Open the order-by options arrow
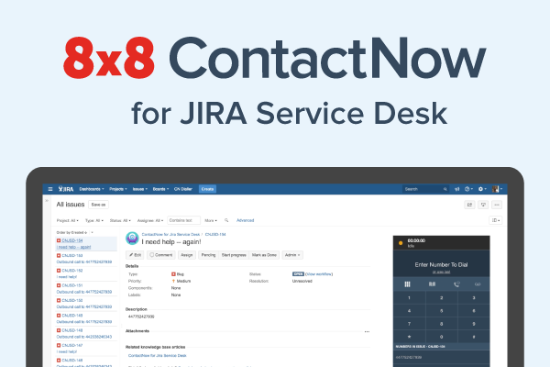This screenshot has height=367, width=550. click(93, 232)
